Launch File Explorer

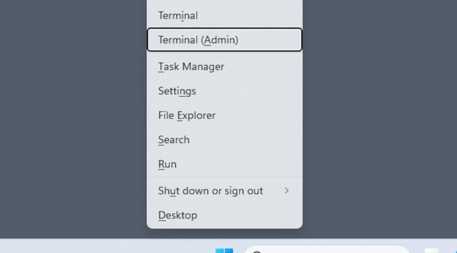point(187,116)
